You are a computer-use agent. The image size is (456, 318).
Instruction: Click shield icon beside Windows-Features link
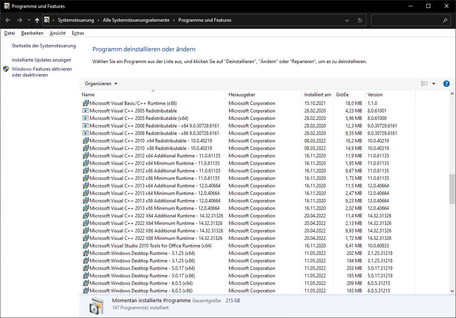point(6,69)
